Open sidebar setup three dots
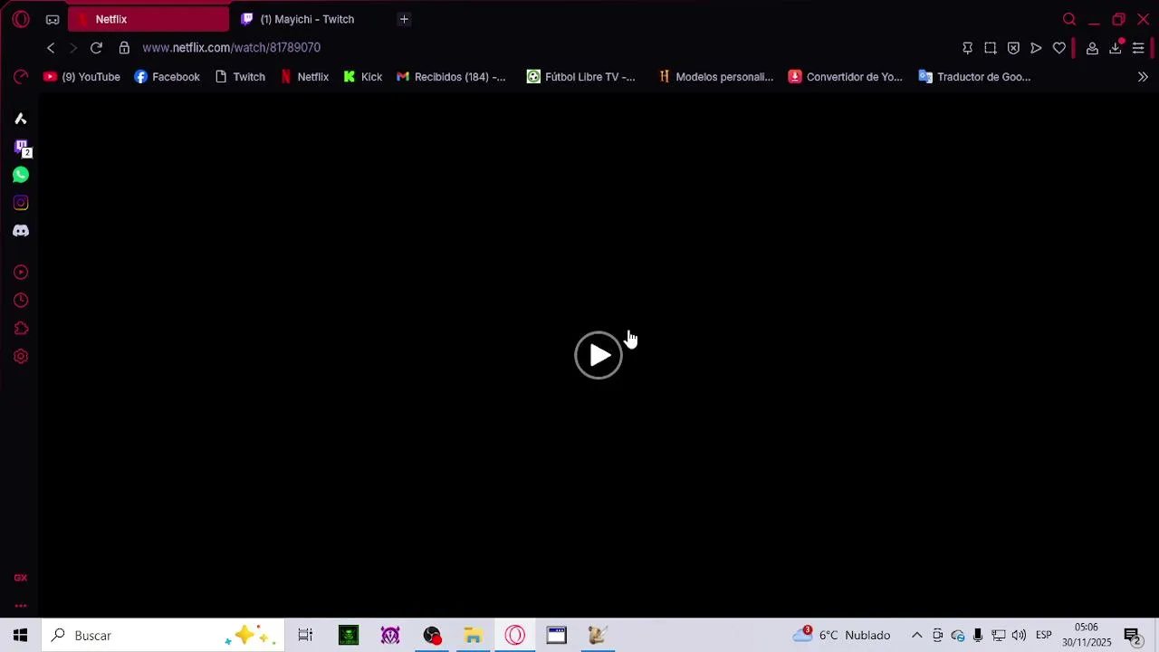1159x652 pixels. point(21,606)
